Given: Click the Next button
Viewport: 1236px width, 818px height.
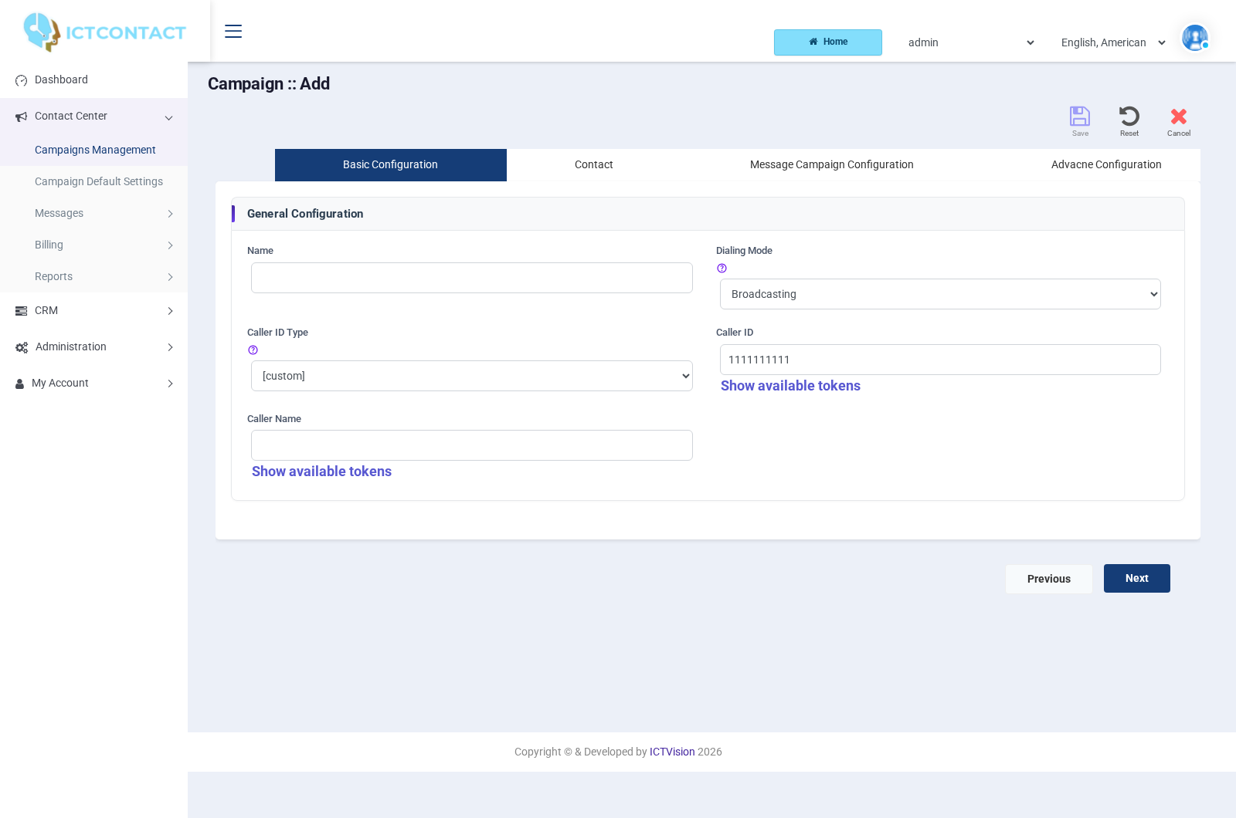Looking at the screenshot, I should click(1137, 579).
